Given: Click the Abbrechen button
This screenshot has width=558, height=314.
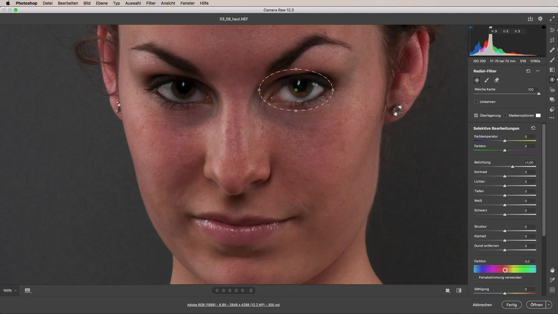Looking at the screenshot, I should 482,305.
